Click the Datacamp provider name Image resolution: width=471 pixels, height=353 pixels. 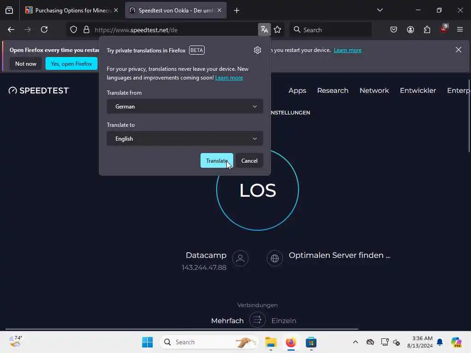tap(206, 255)
